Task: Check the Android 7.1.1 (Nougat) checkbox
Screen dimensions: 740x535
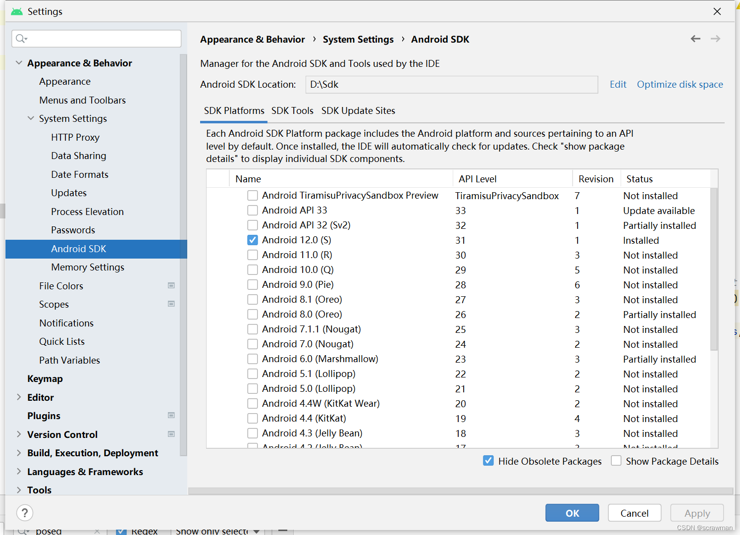Action: (x=253, y=329)
